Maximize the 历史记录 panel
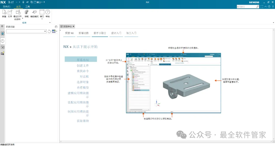The height and width of the screenshot is (146, 275). (x=56, y=27)
